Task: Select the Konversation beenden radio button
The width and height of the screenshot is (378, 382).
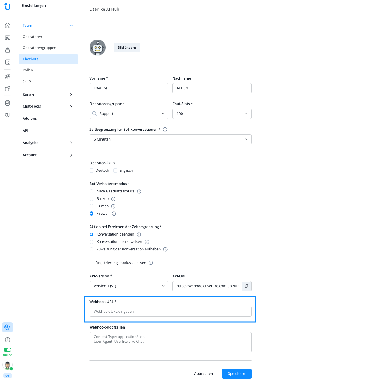Action: 92,234
